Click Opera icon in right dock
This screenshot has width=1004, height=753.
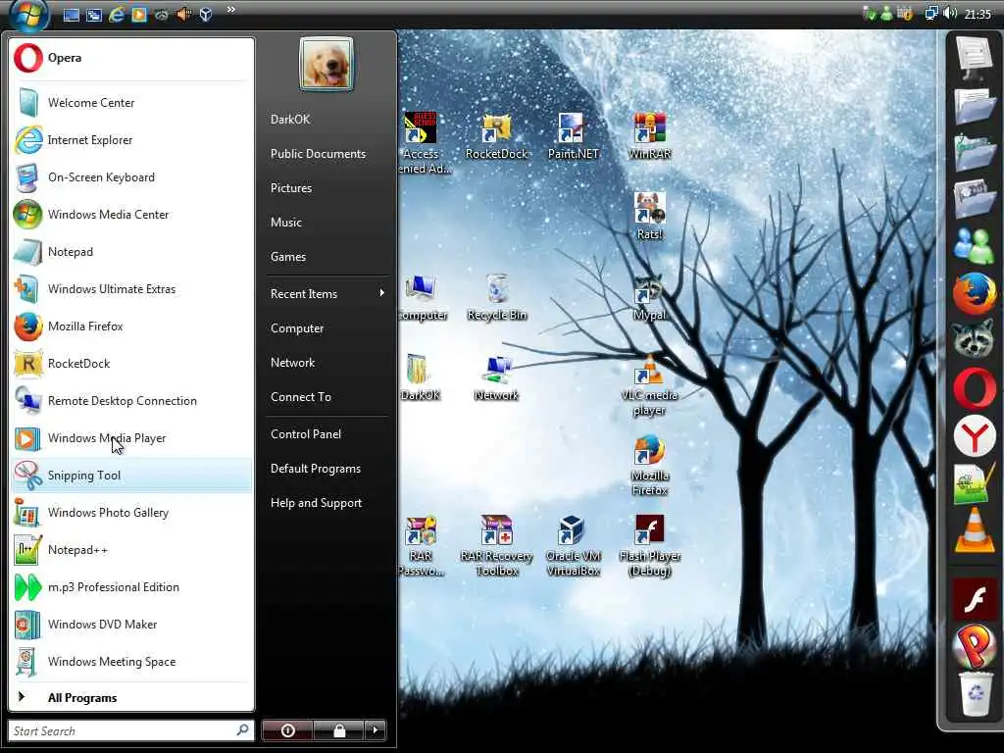(974, 388)
